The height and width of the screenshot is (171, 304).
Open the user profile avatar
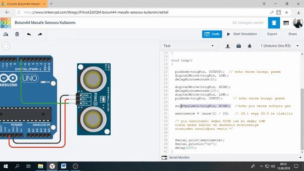[x=298, y=23]
